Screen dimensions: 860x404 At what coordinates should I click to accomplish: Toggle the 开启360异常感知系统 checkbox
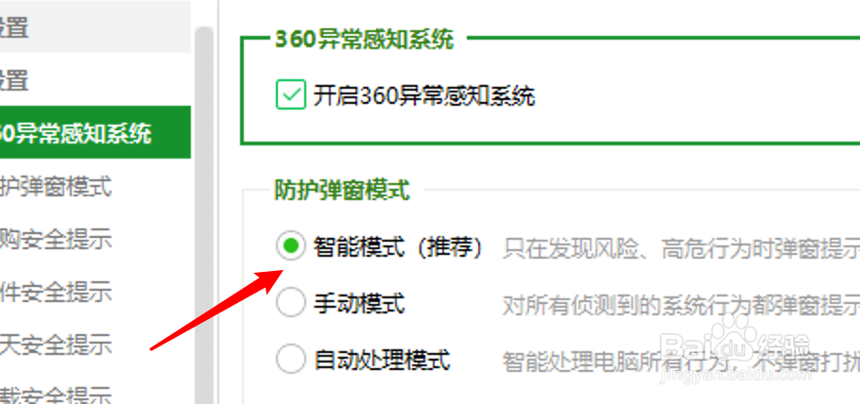click(x=291, y=94)
